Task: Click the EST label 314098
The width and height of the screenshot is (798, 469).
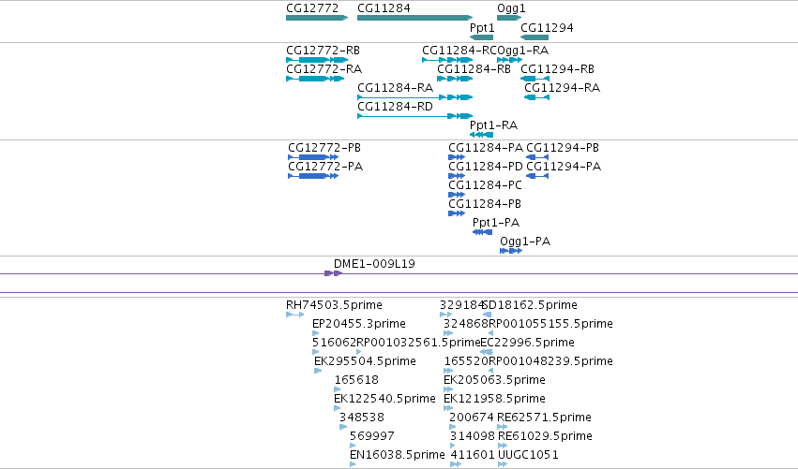Action: pyautogui.click(x=473, y=437)
